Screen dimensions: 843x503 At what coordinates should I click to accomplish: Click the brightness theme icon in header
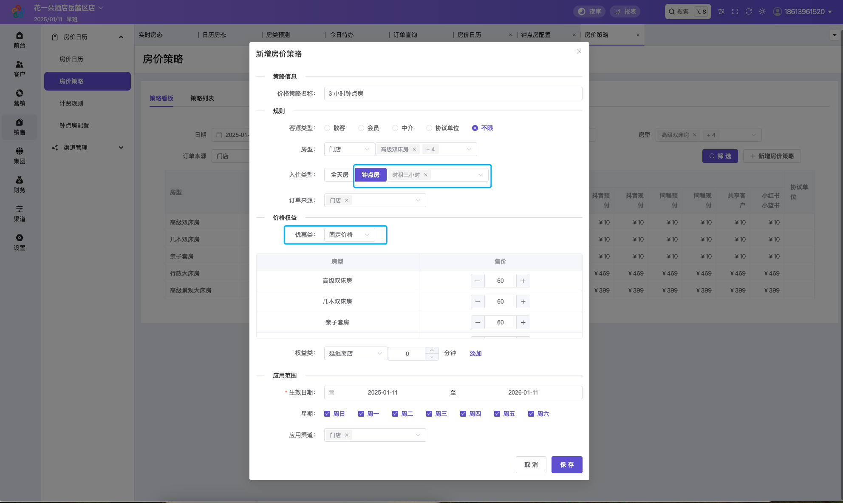click(762, 11)
